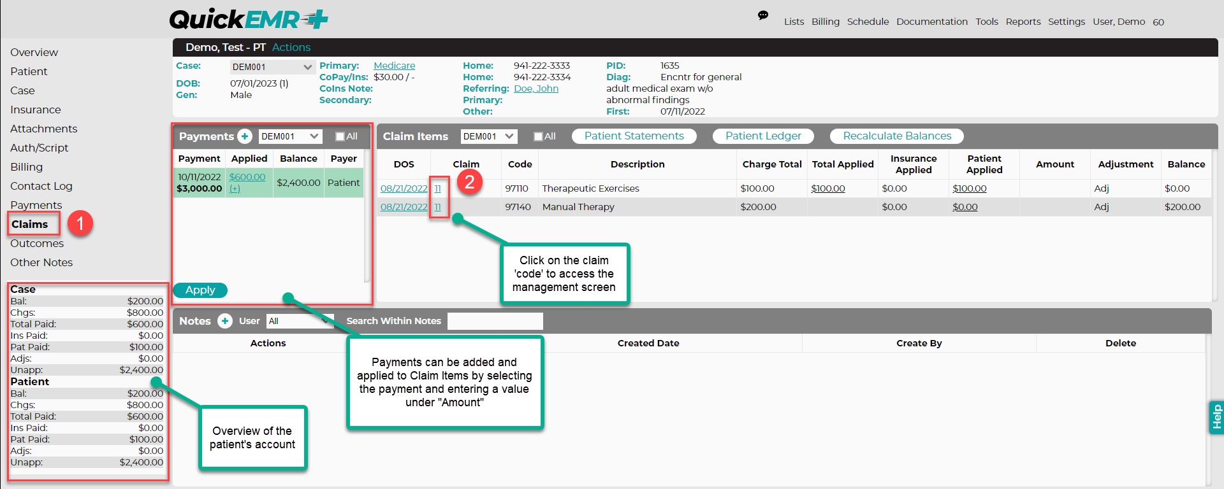The image size is (1224, 489).
Task: Go to Billing in the sidebar
Action: point(26,167)
